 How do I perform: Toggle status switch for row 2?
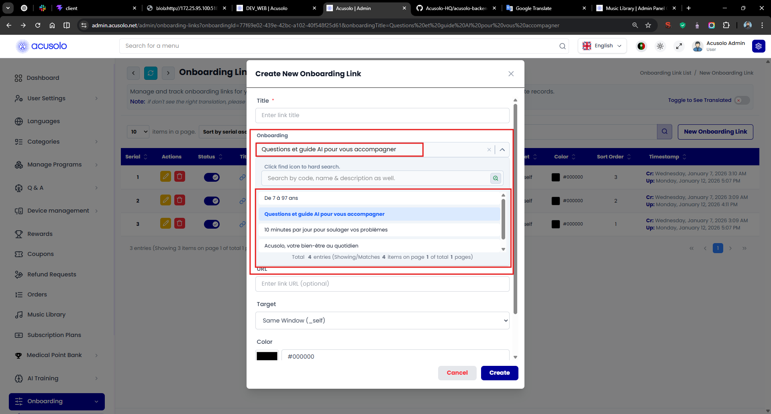[x=212, y=201]
